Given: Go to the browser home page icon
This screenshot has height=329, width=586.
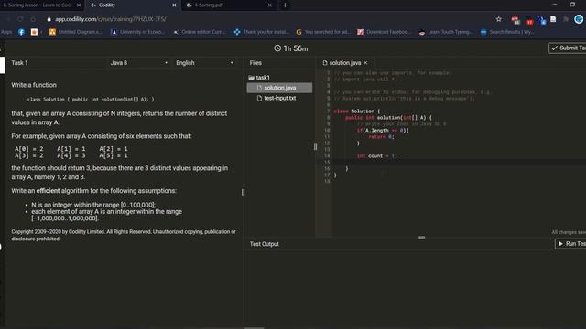Looking at the screenshot, I should (33, 19).
